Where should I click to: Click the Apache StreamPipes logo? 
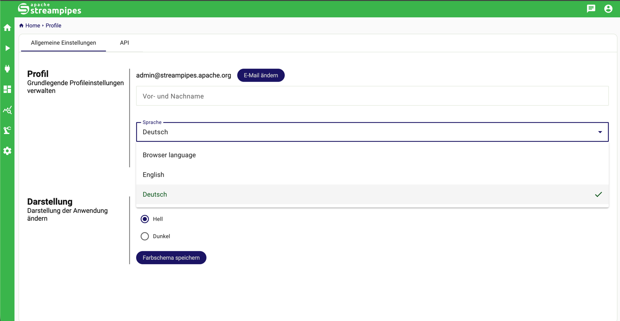[x=50, y=9]
